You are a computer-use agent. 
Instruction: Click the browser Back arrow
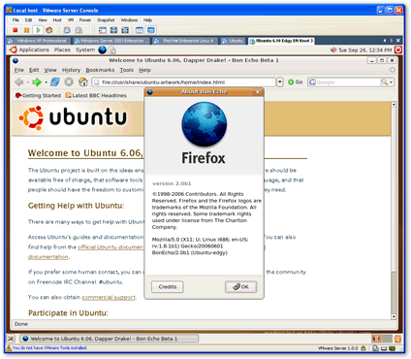pos(19,82)
